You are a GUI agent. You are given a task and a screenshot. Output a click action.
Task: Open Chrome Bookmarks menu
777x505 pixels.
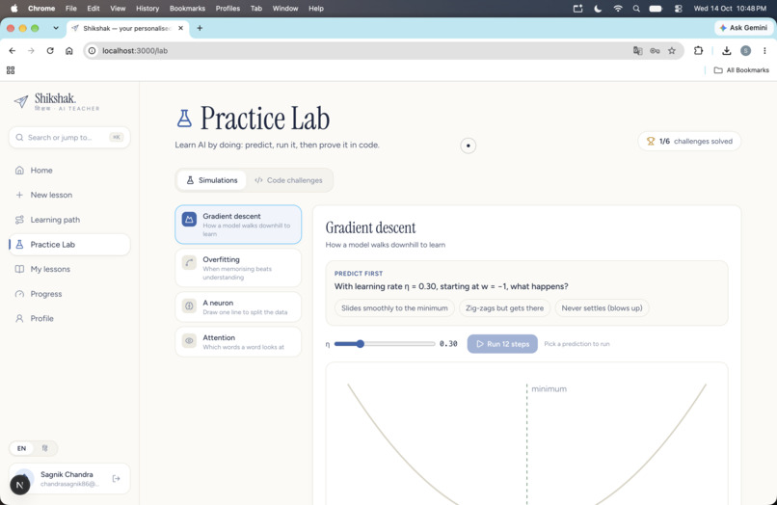pos(187,9)
